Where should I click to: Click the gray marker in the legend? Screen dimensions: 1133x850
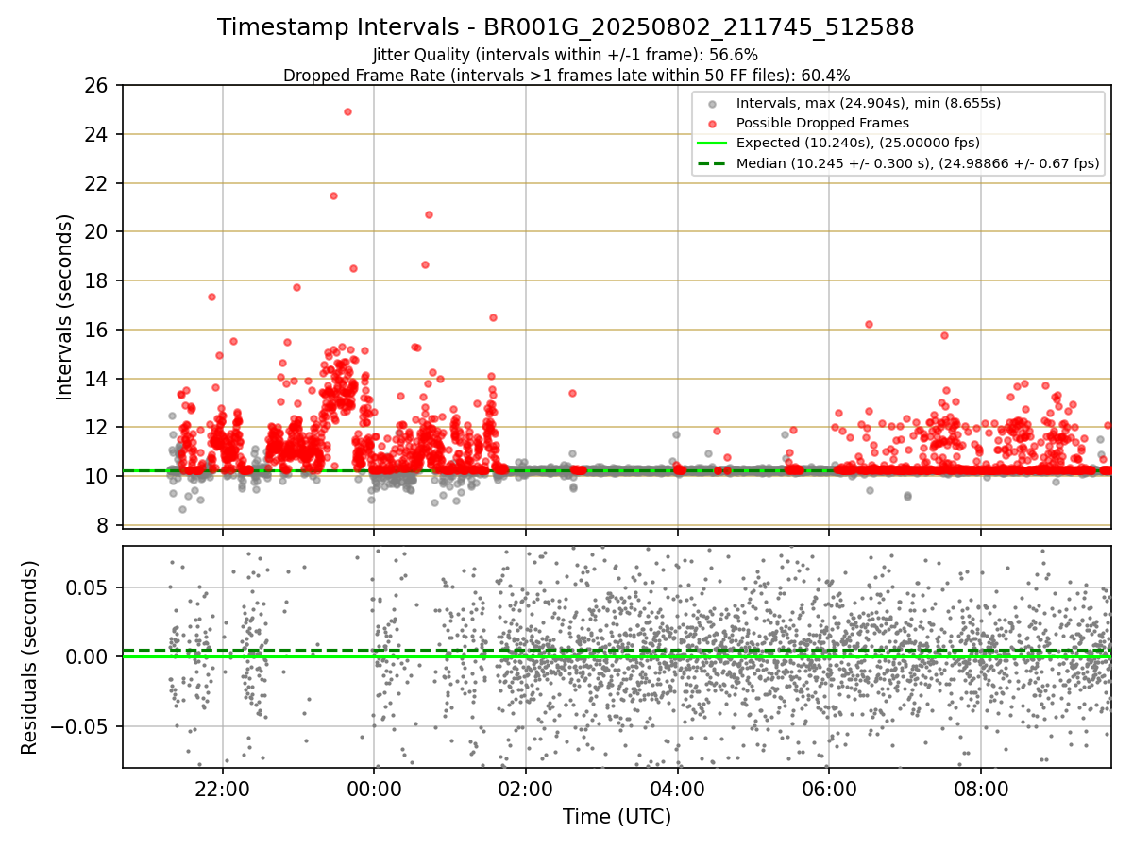(713, 103)
